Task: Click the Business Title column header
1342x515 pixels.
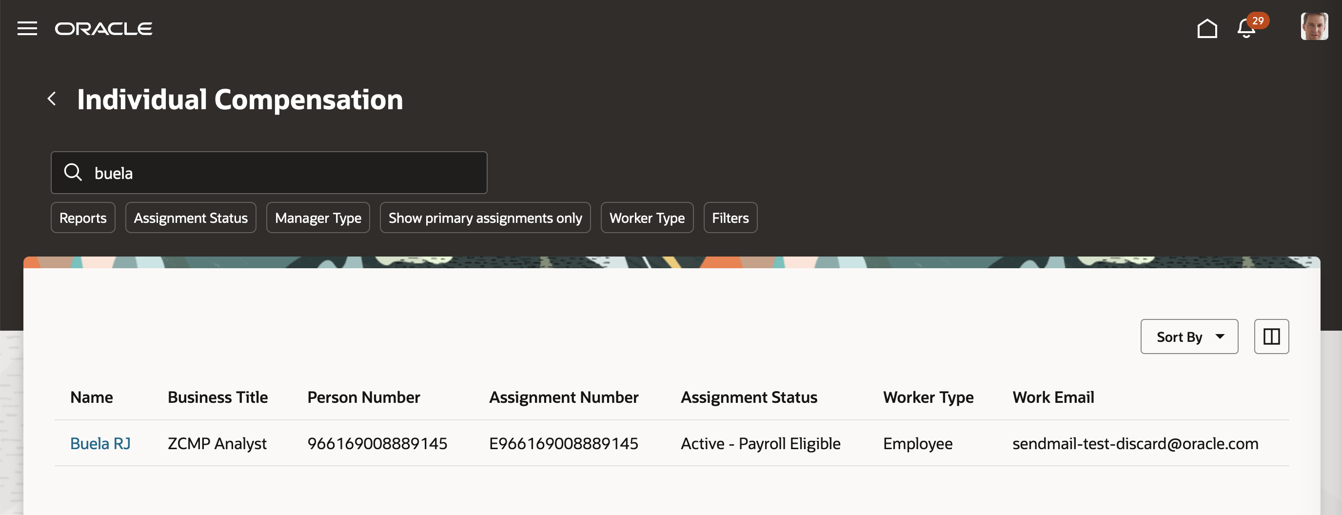Action: click(x=218, y=397)
